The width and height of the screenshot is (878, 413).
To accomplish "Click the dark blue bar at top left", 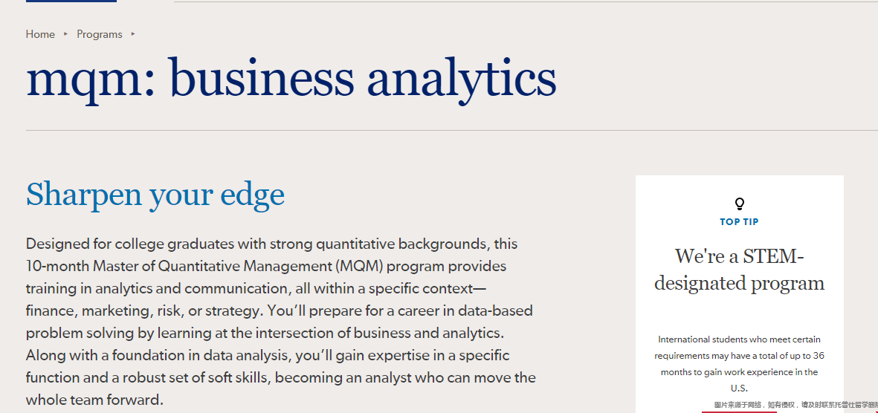I will pos(71,1).
